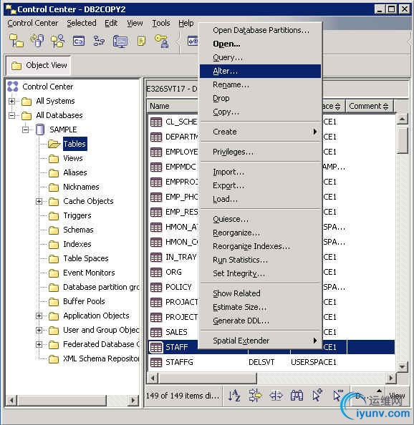Choose Run Statistics... menu entry
Viewport: 414px width, 425px height.
click(261, 260)
